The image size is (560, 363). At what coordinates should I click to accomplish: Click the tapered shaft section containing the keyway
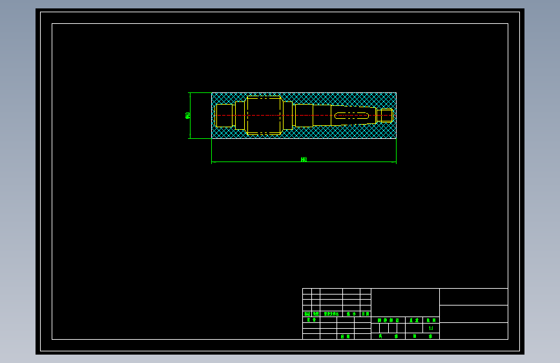[x=353, y=116]
